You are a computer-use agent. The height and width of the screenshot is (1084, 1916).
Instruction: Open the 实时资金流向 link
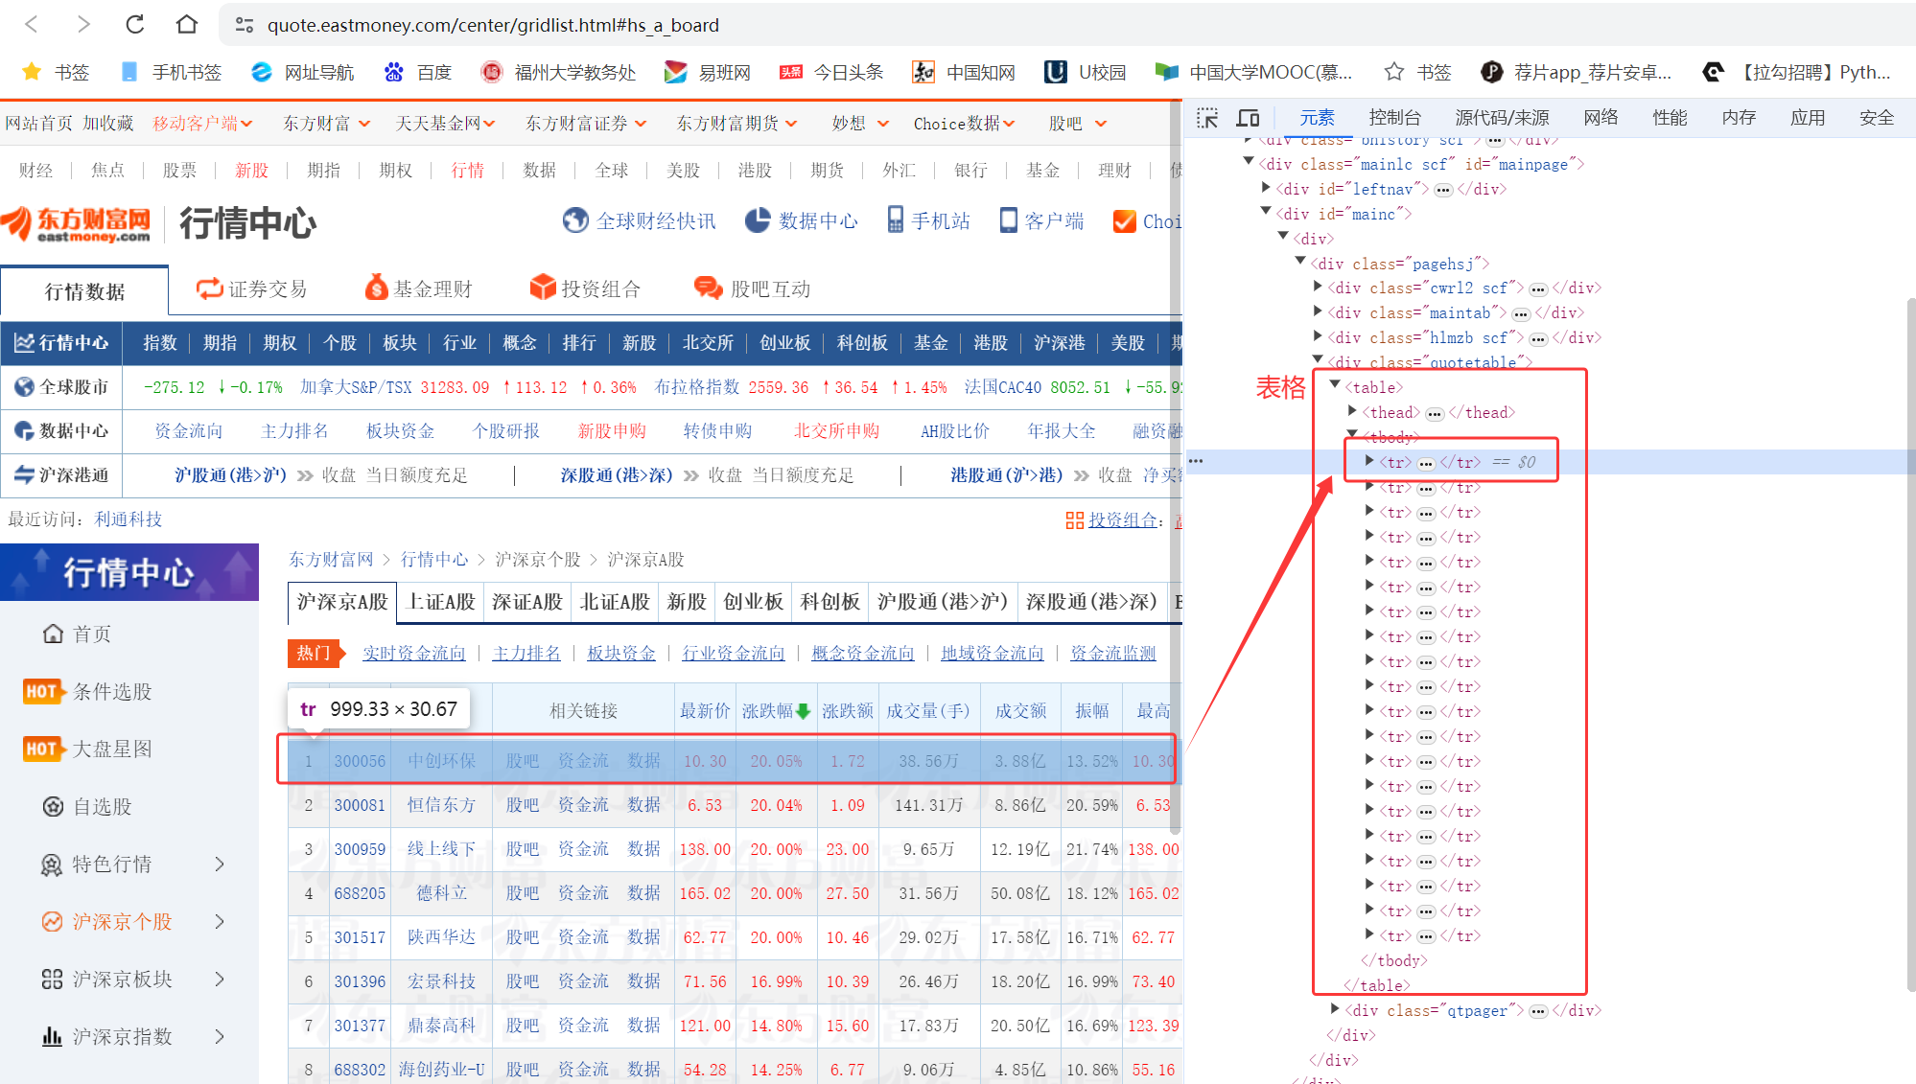pos(414,653)
